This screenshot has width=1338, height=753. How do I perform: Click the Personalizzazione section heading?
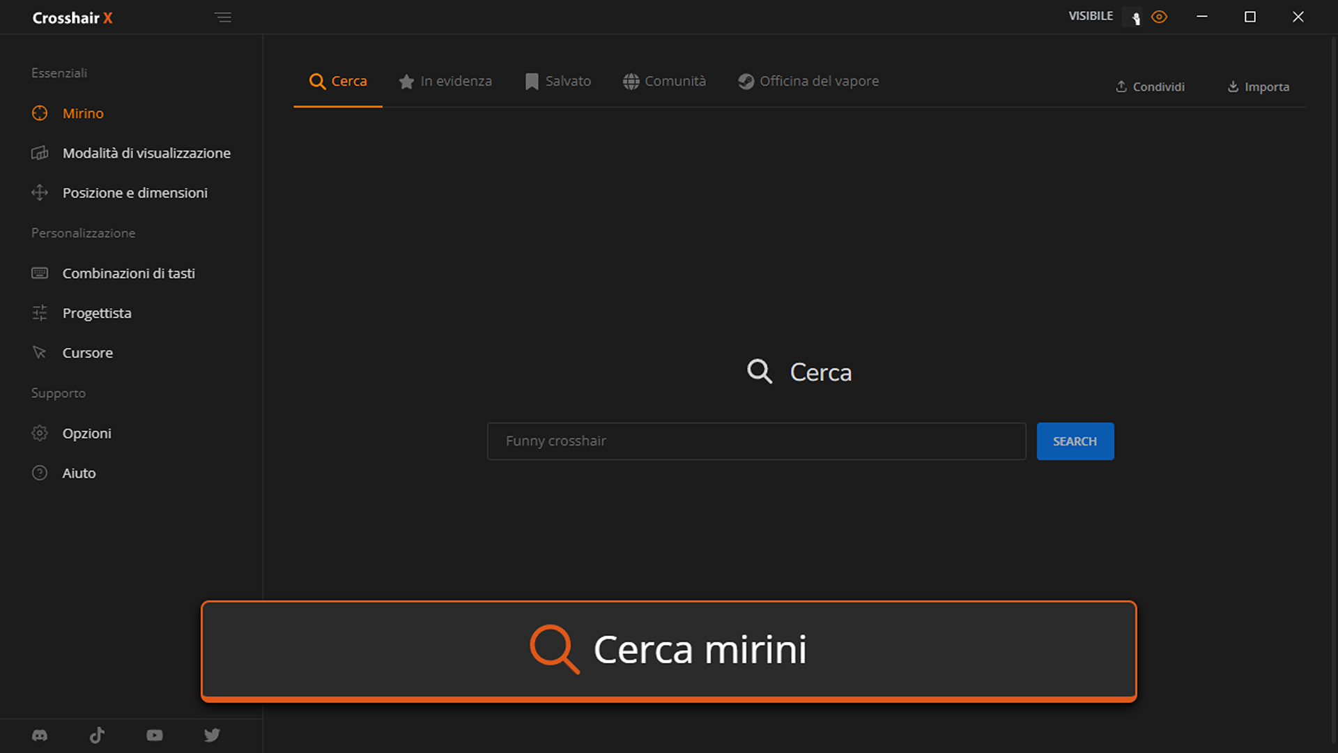click(83, 233)
